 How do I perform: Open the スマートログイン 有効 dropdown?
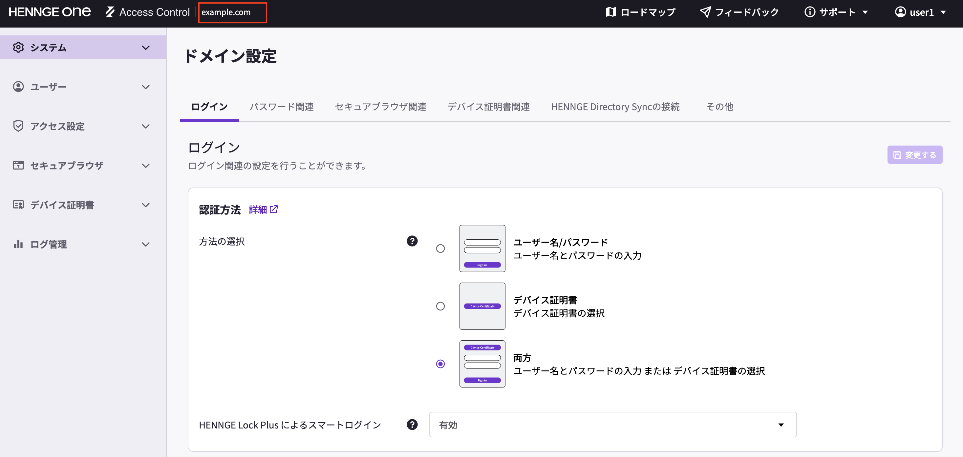pos(613,425)
